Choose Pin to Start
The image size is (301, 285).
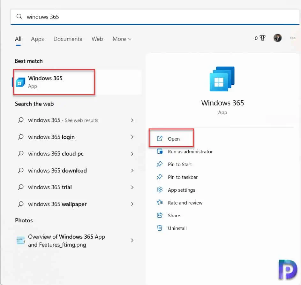(x=180, y=165)
